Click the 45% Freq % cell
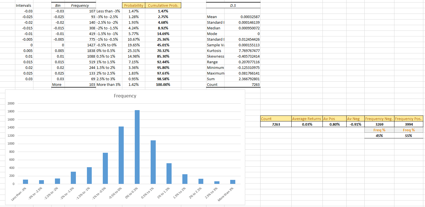This screenshot has width=425, height=207. tap(379, 136)
